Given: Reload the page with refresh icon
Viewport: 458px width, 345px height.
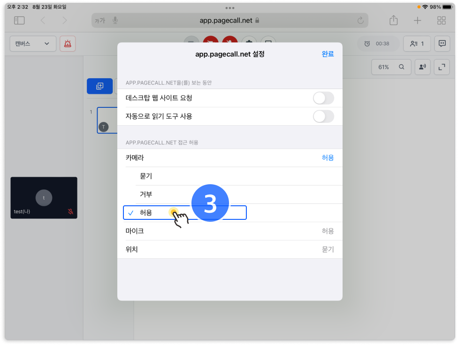Looking at the screenshot, I should 360,21.
